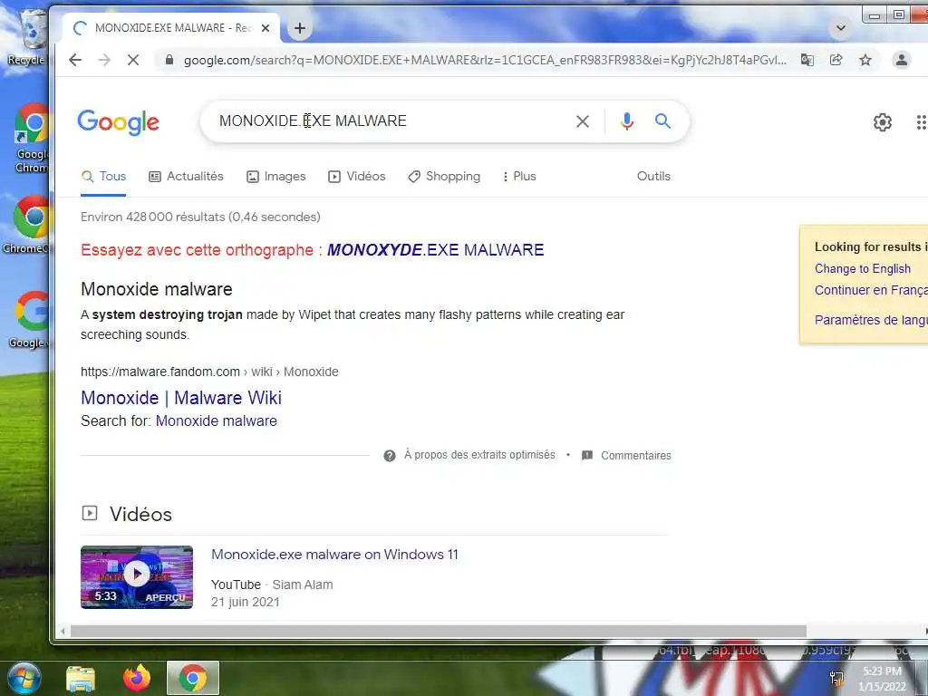Click the system tray network icon
The image size is (928, 696).
click(x=836, y=678)
